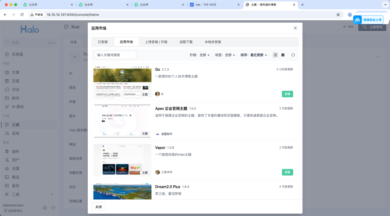Open 概览 in the sidebar

point(29,177)
